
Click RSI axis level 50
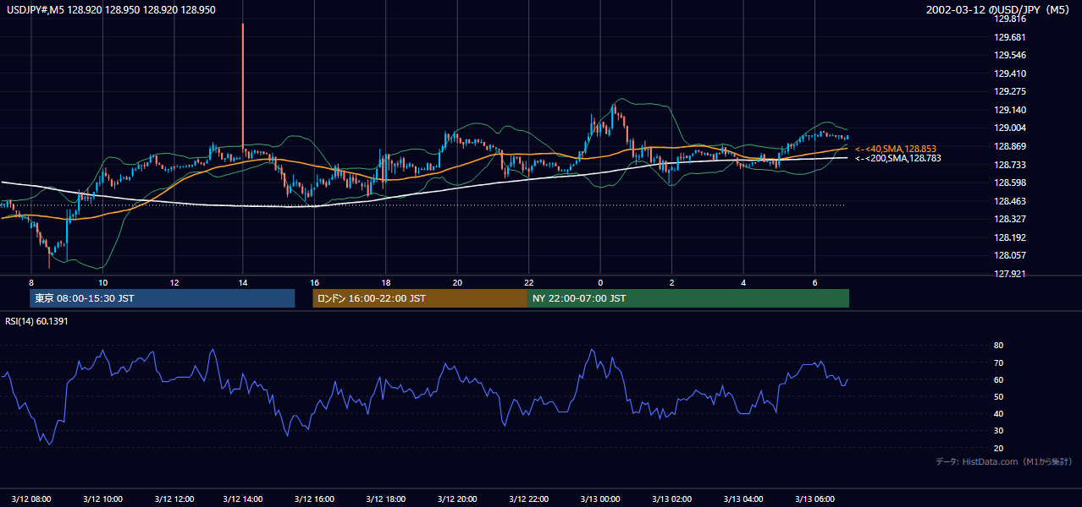tap(998, 396)
